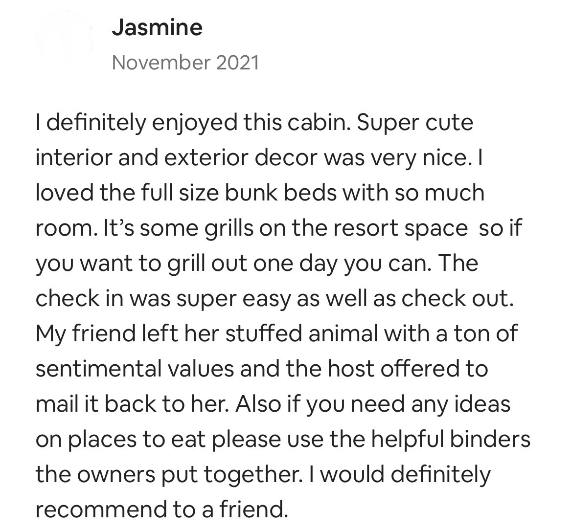The width and height of the screenshot is (572, 531).
Task: Click "the owners put together" text
Action: pyautogui.click(x=167, y=474)
